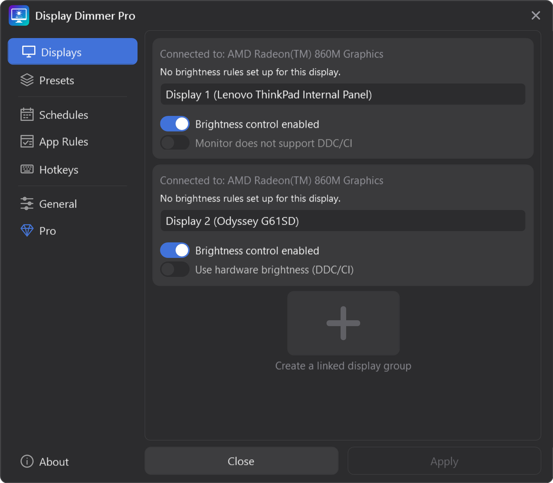The width and height of the screenshot is (553, 483).
Task: Click the layers icon beside Presets
Action: pos(27,80)
